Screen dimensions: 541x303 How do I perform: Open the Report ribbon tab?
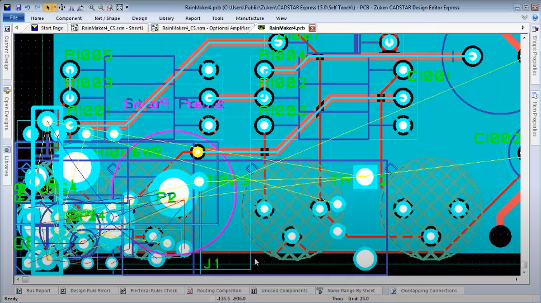[193, 18]
